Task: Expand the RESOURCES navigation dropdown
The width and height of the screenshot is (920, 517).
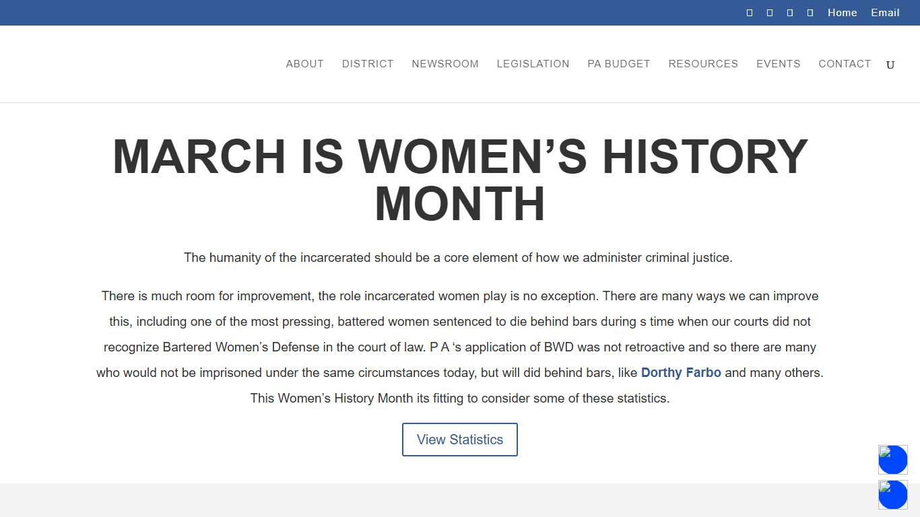Action: coord(703,64)
